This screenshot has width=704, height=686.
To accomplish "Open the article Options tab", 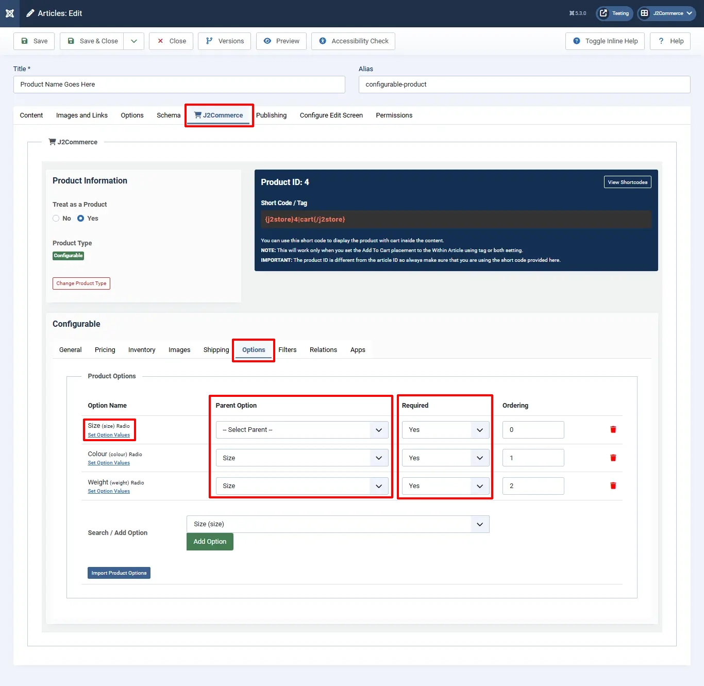I will [x=132, y=115].
